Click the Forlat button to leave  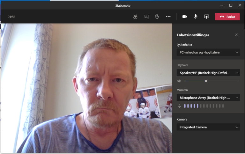(227, 17)
